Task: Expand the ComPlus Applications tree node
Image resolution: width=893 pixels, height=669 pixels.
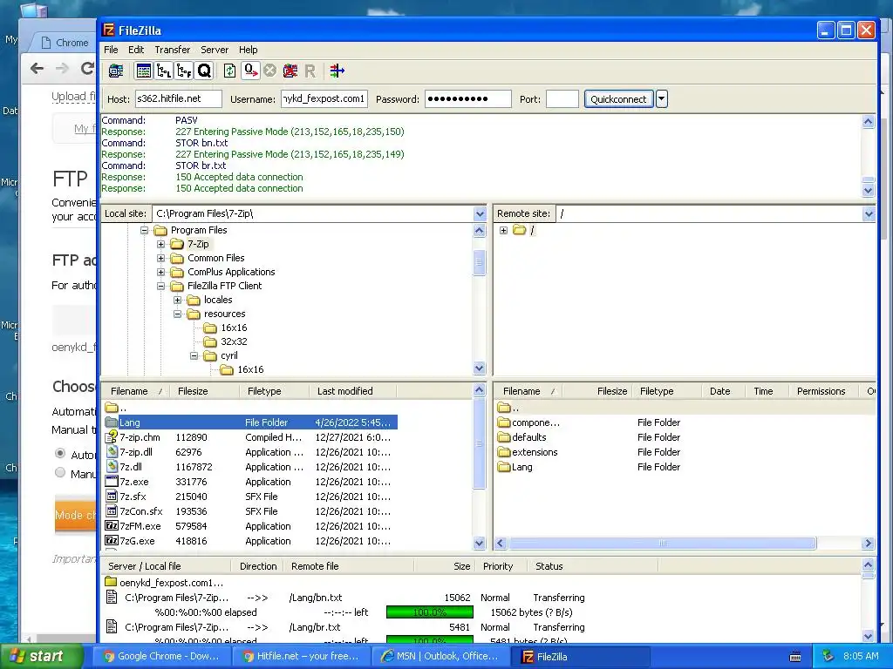Action: point(160,272)
